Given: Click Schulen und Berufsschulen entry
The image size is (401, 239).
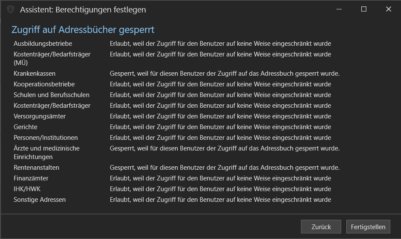Looking at the screenshot, I should [51, 95].
